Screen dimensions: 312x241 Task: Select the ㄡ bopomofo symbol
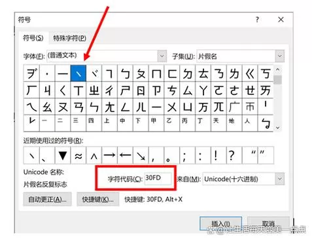point(63,107)
